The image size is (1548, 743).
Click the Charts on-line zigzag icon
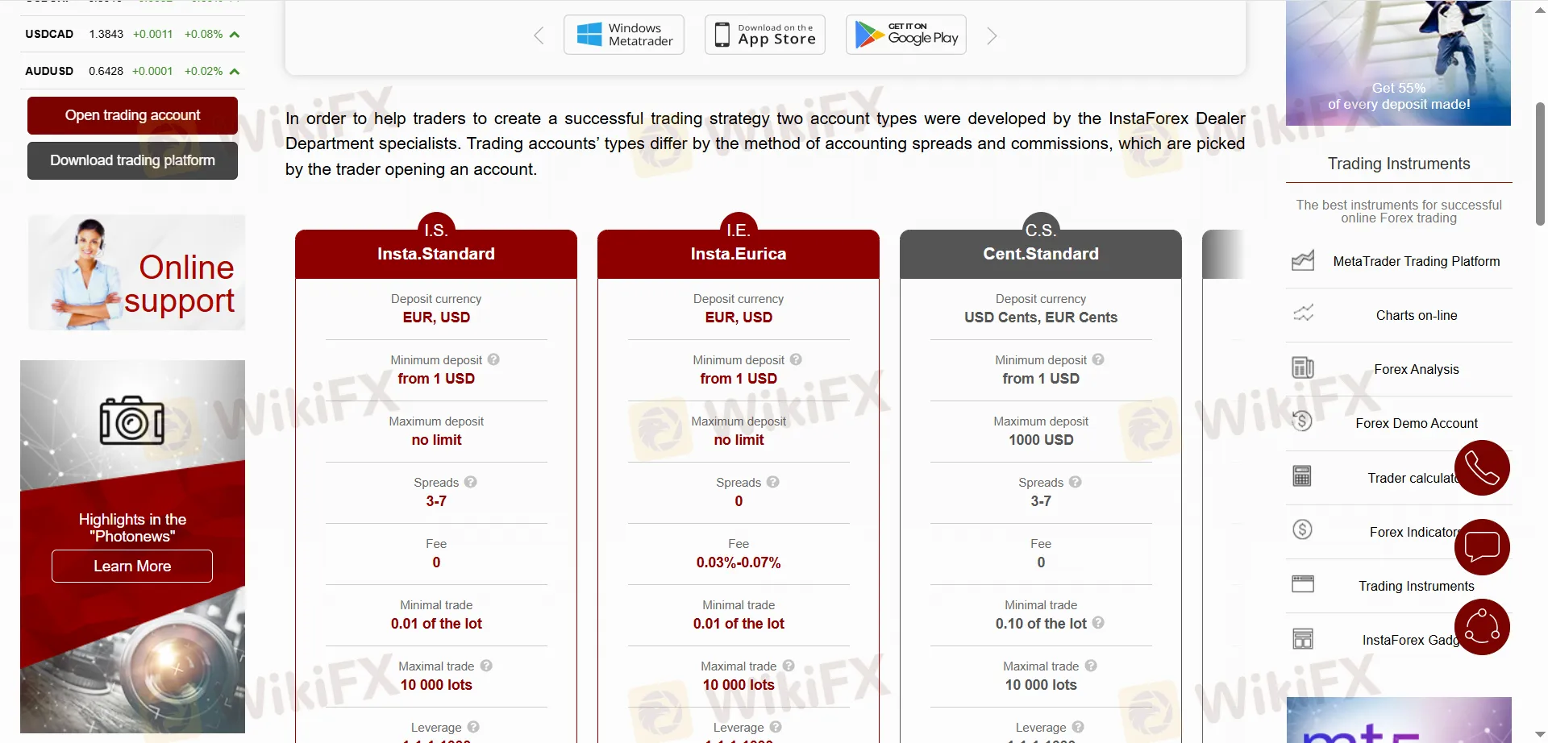(x=1303, y=313)
